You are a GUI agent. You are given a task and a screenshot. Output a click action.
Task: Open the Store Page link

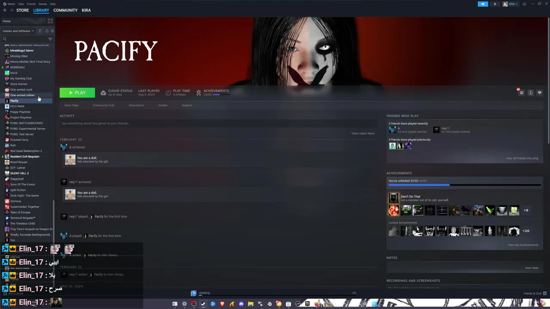tap(71, 105)
